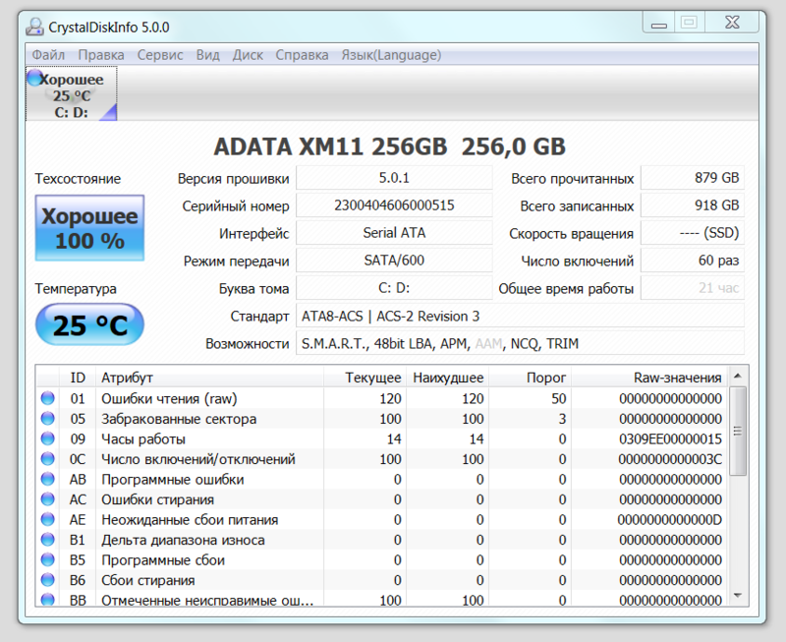The width and height of the screenshot is (786, 642).
Task: Select the C: D: disk tab
Action: (71, 94)
